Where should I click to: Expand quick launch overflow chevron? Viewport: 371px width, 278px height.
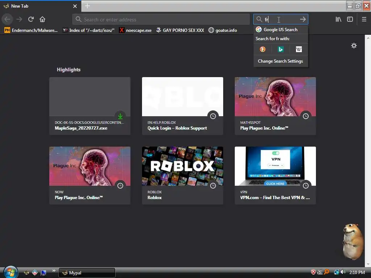click(54, 270)
